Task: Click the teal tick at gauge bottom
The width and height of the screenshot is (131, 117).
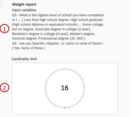Action: tap(64, 108)
